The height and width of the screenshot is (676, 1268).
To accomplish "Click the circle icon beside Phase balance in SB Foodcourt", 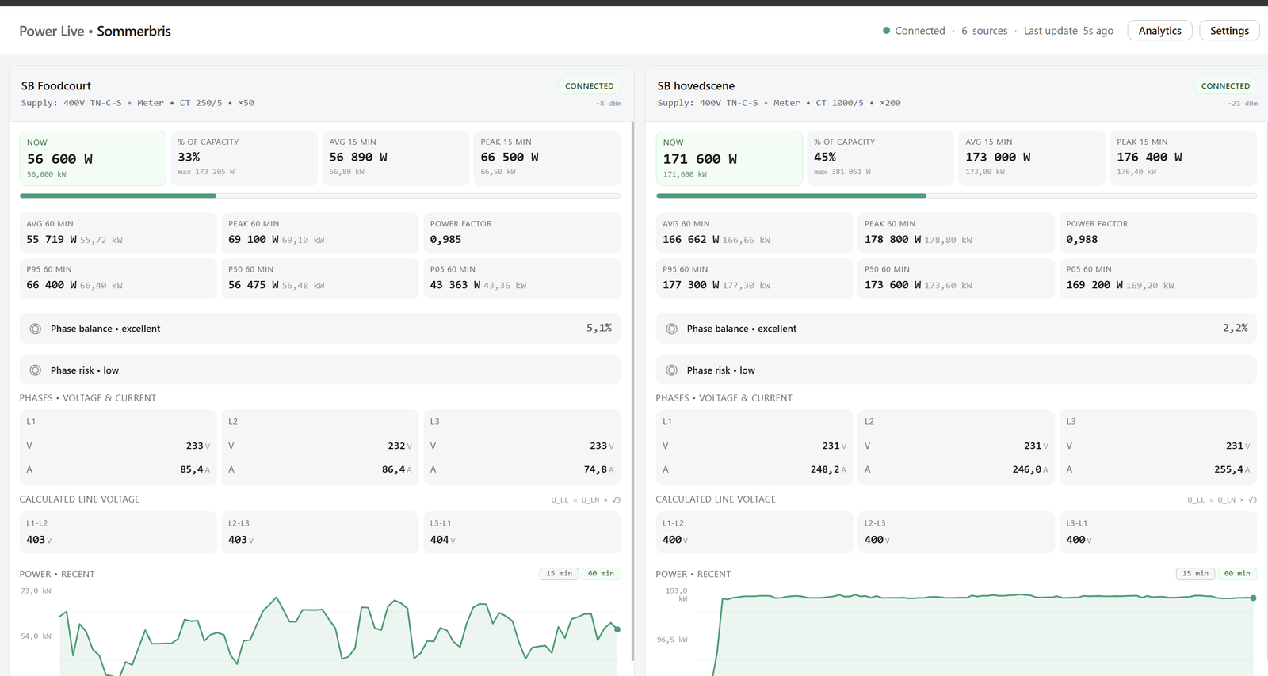I will (x=36, y=329).
